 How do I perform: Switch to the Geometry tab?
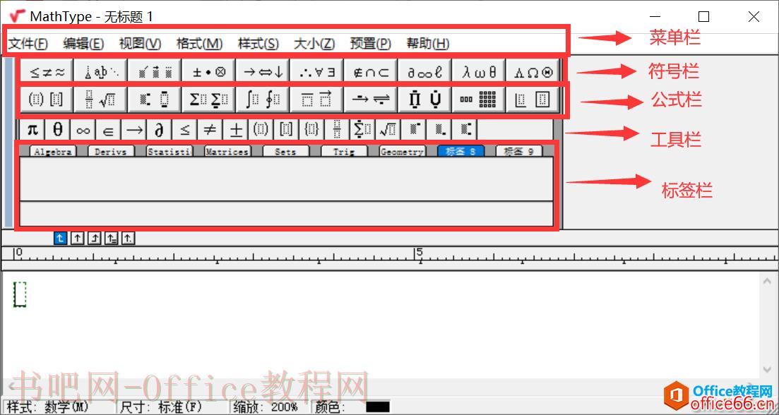pos(403,152)
